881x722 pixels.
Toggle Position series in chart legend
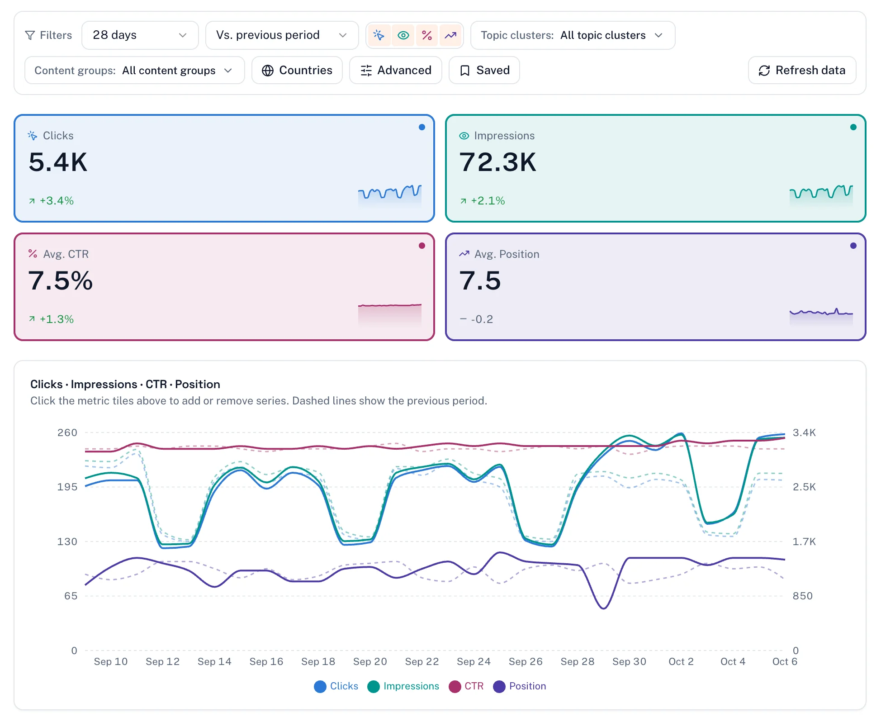520,686
